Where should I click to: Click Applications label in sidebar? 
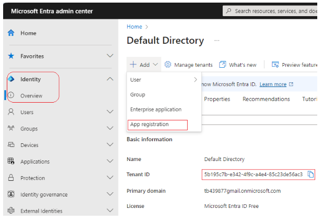pyautogui.click(x=35, y=162)
